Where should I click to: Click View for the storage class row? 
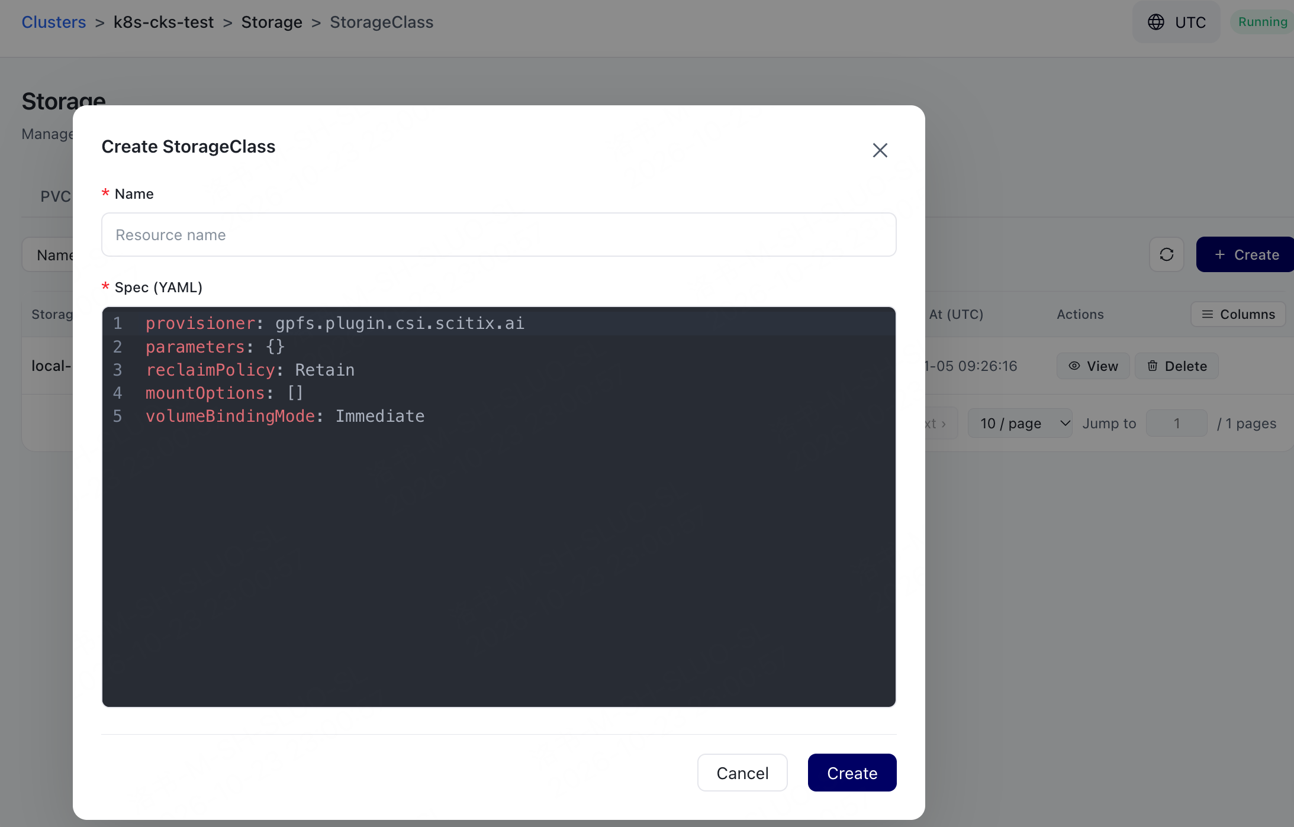(x=1093, y=366)
